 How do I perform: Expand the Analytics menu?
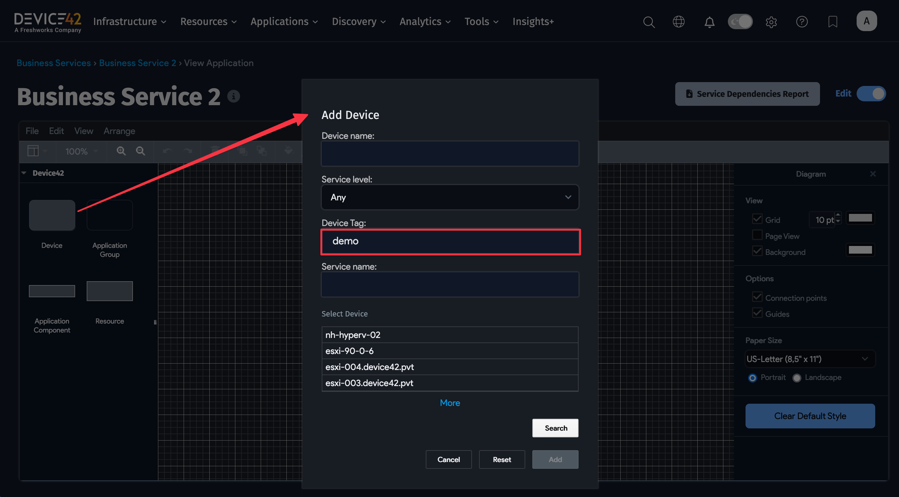[x=425, y=21]
